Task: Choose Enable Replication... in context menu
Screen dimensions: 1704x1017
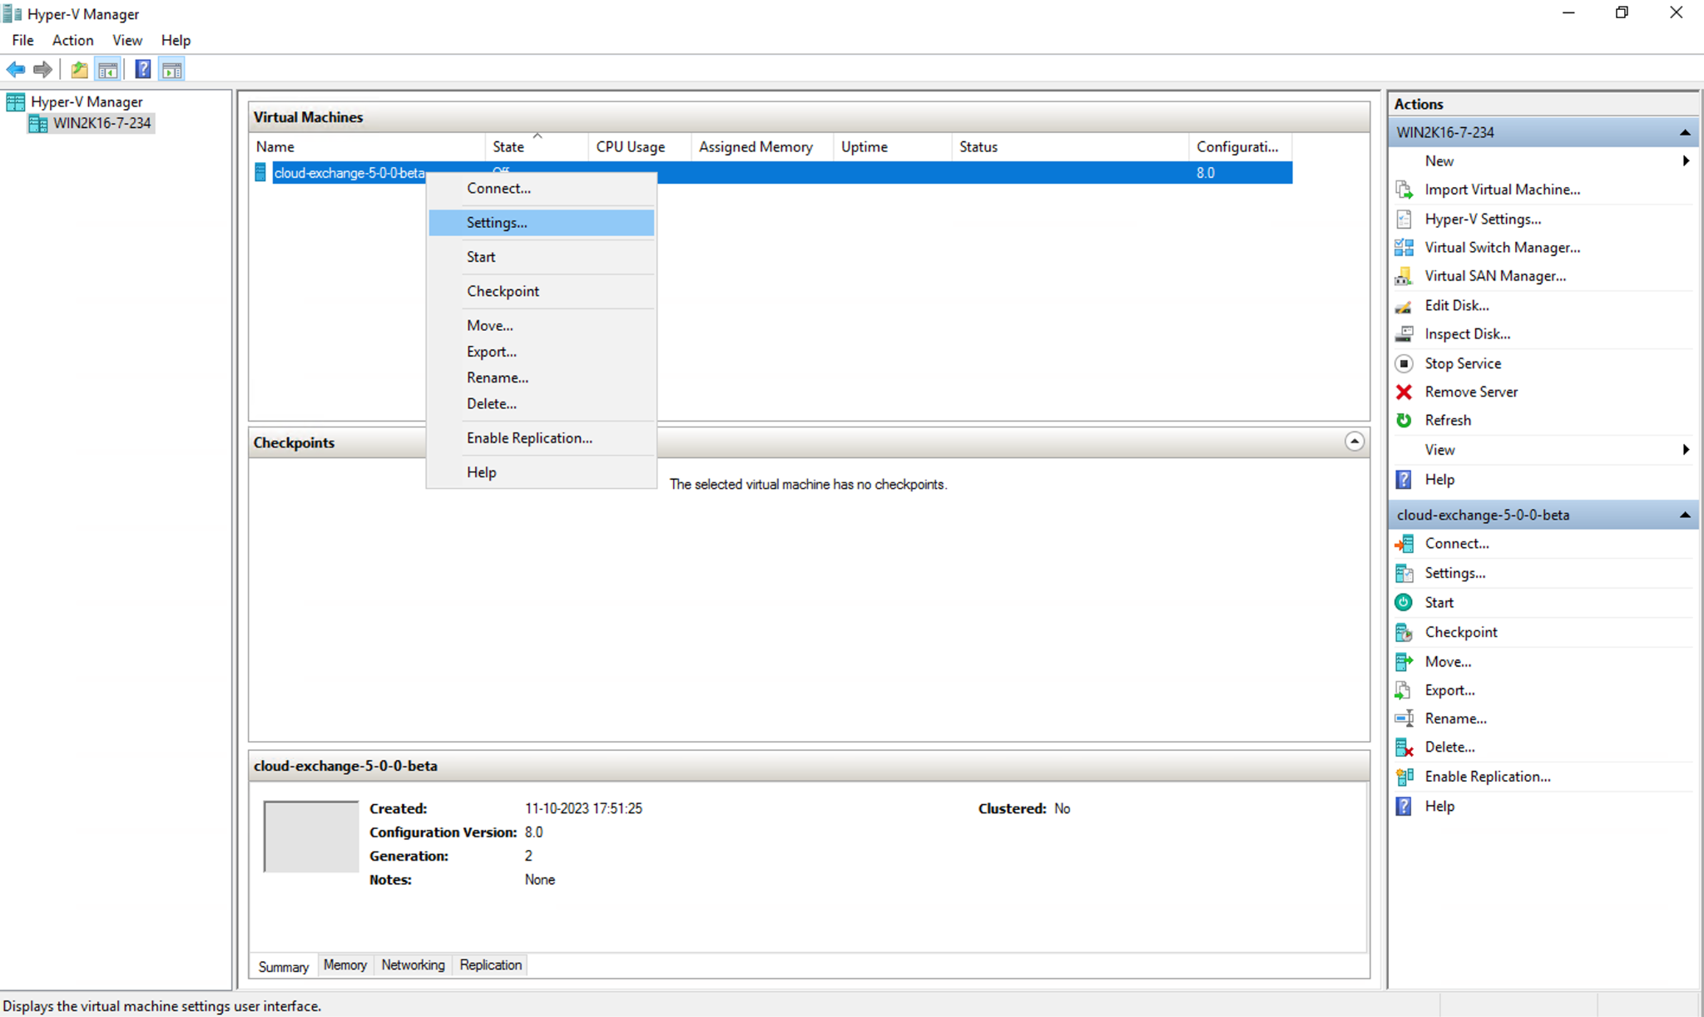Action: (x=541, y=437)
